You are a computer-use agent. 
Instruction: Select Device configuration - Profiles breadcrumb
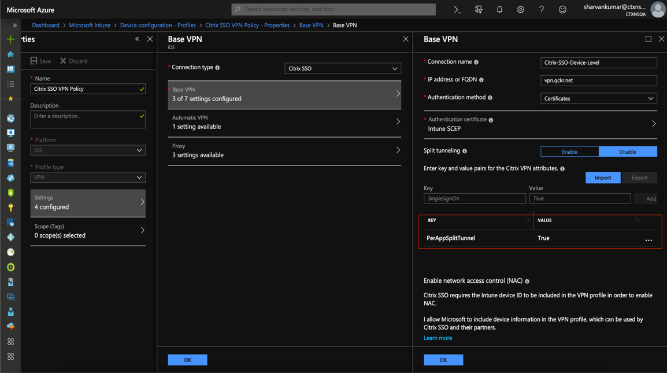tap(158, 25)
